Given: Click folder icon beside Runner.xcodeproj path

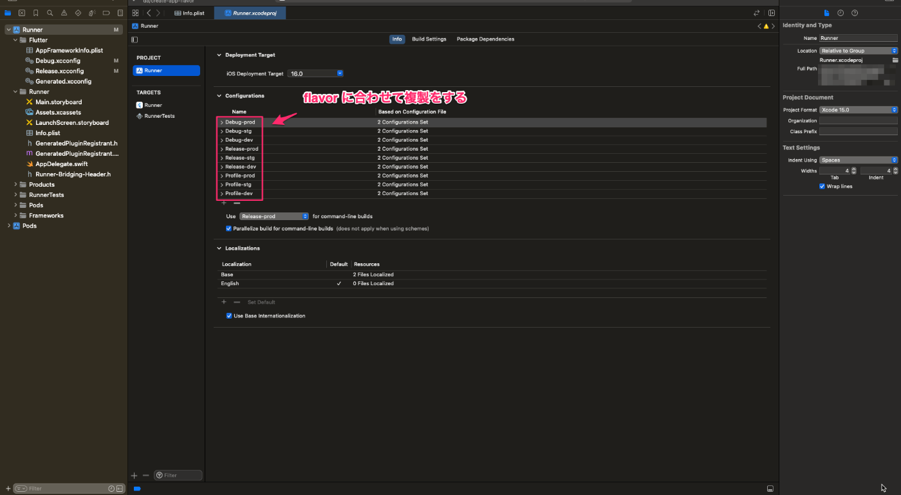Looking at the screenshot, I should coord(895,60).
